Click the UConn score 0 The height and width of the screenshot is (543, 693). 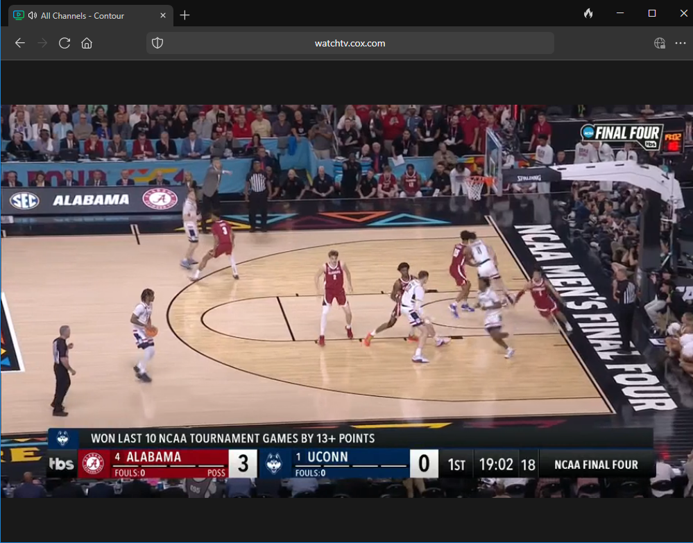point(424,463)
